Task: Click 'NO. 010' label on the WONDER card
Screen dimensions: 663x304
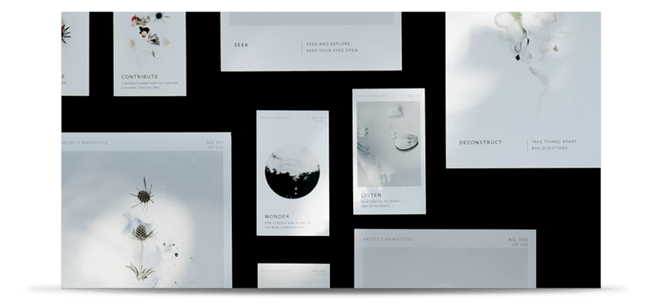Action: point(318,118)
